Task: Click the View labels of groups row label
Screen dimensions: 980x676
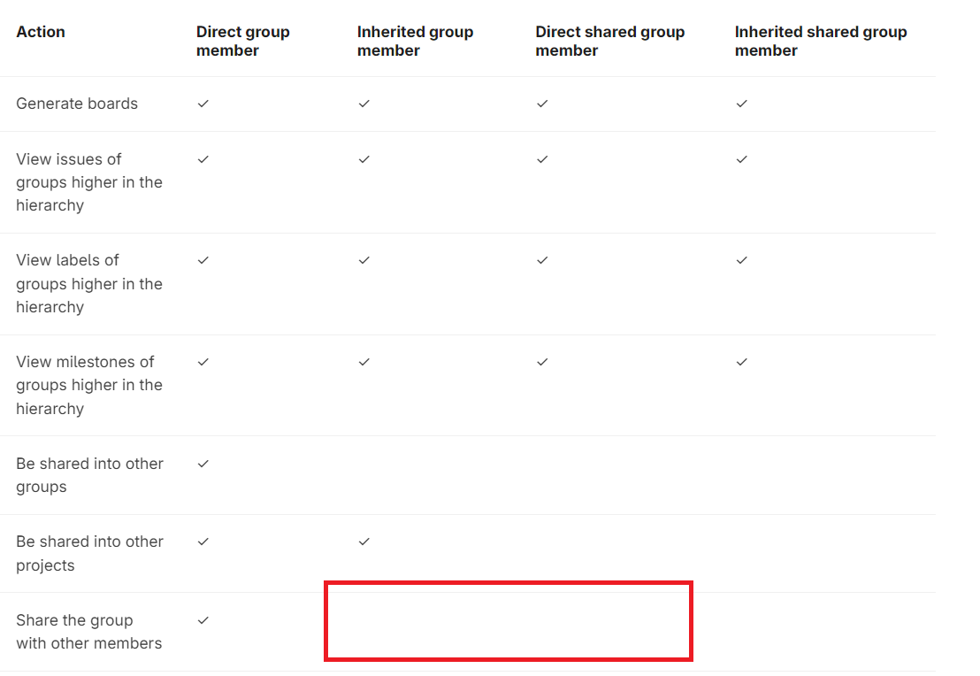Action: [89, 283]
